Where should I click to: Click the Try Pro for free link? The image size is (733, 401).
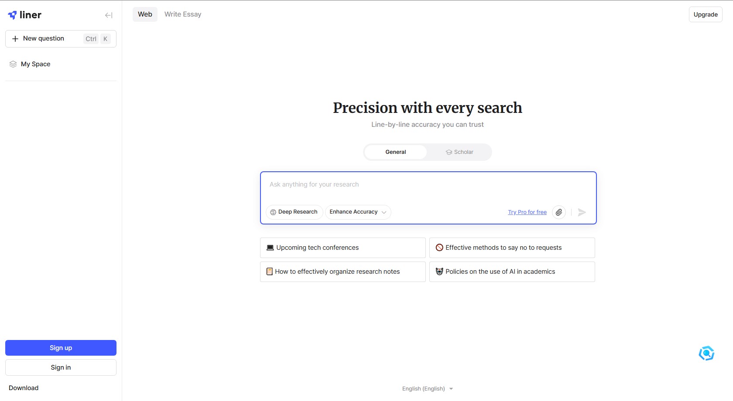click(527, 212)
